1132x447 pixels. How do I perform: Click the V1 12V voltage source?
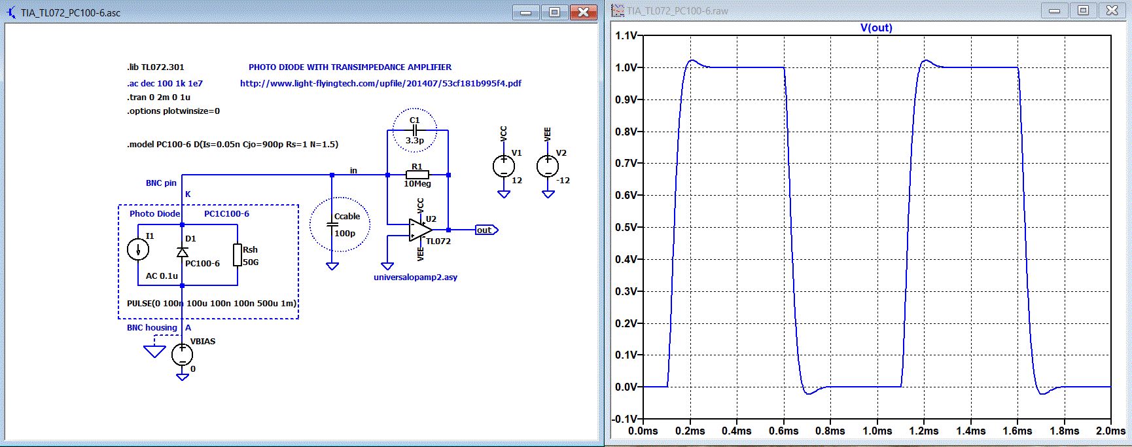(x=503, y=166)
